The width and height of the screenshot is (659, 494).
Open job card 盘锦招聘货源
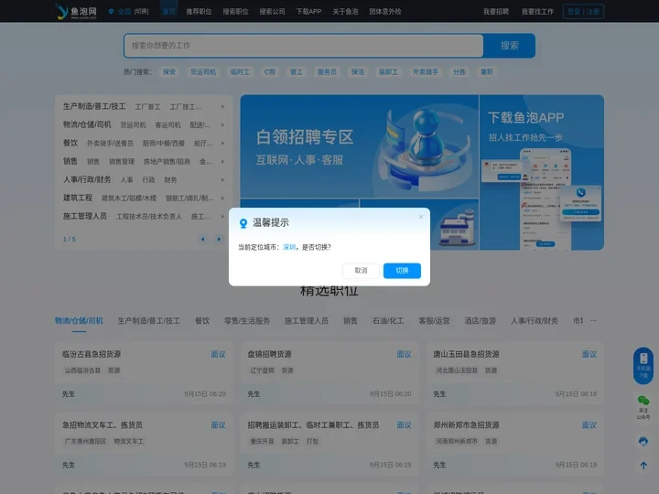pos(329,373)
